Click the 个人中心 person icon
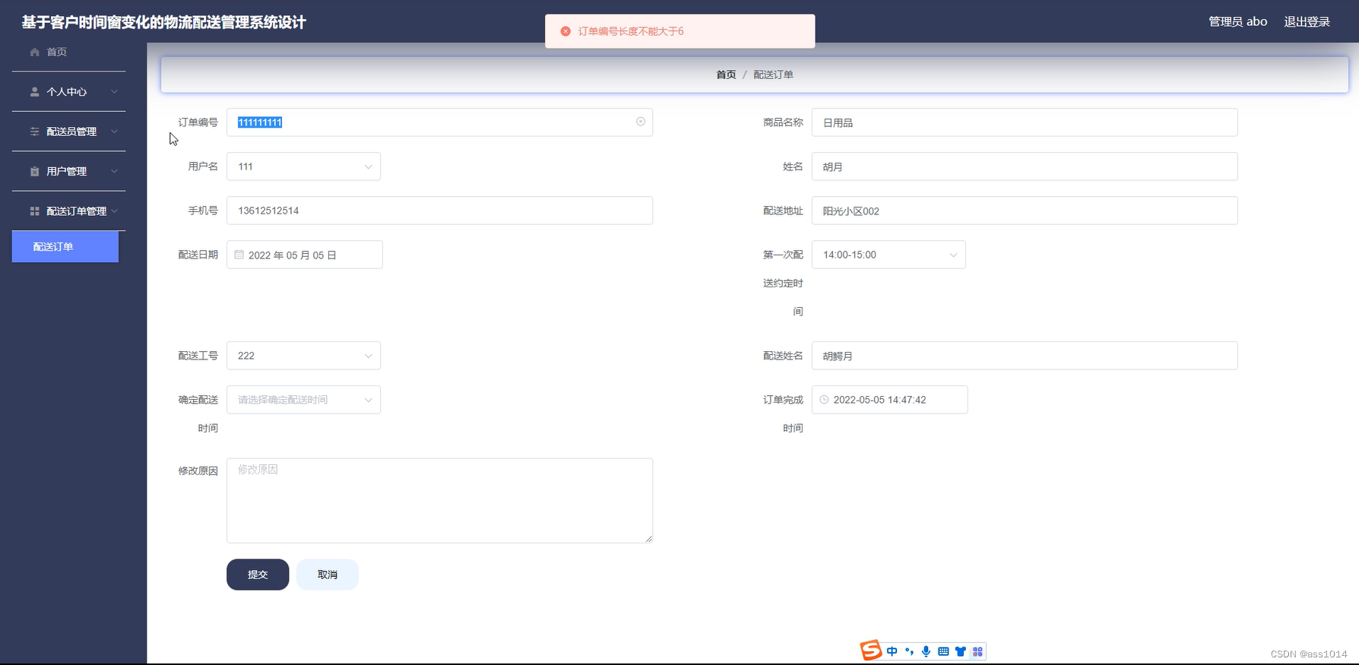Viewport: 1359px width, 665px height. 34,92
